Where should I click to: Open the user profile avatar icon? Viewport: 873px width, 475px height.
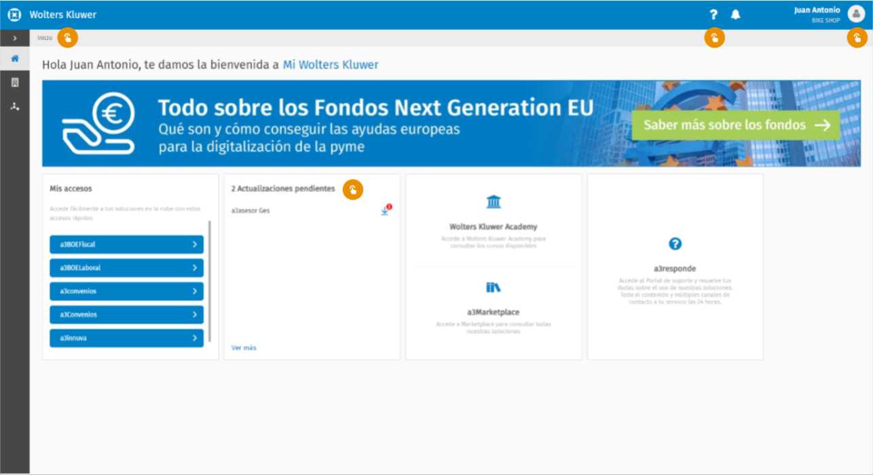(856, 14)
